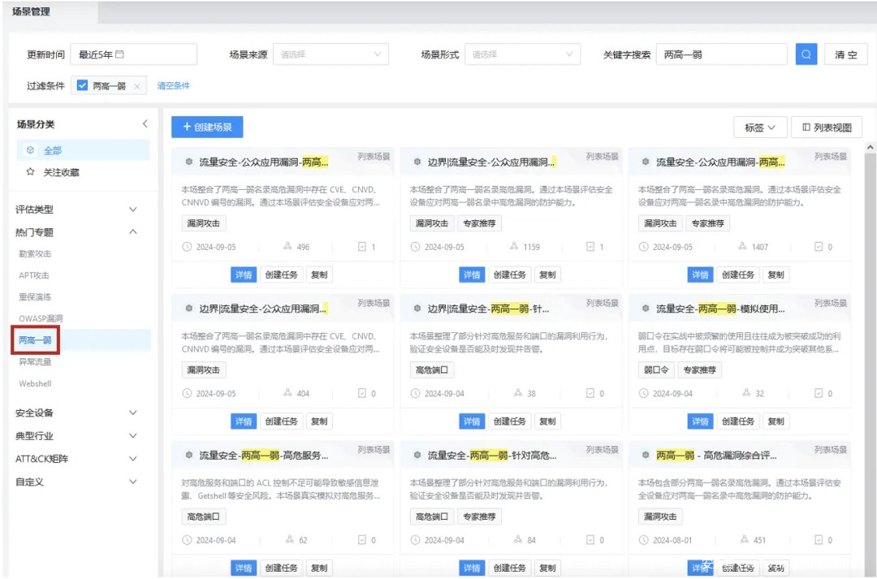
Task: Select Webshell topic in sidebar
Action: pos(36,383)
